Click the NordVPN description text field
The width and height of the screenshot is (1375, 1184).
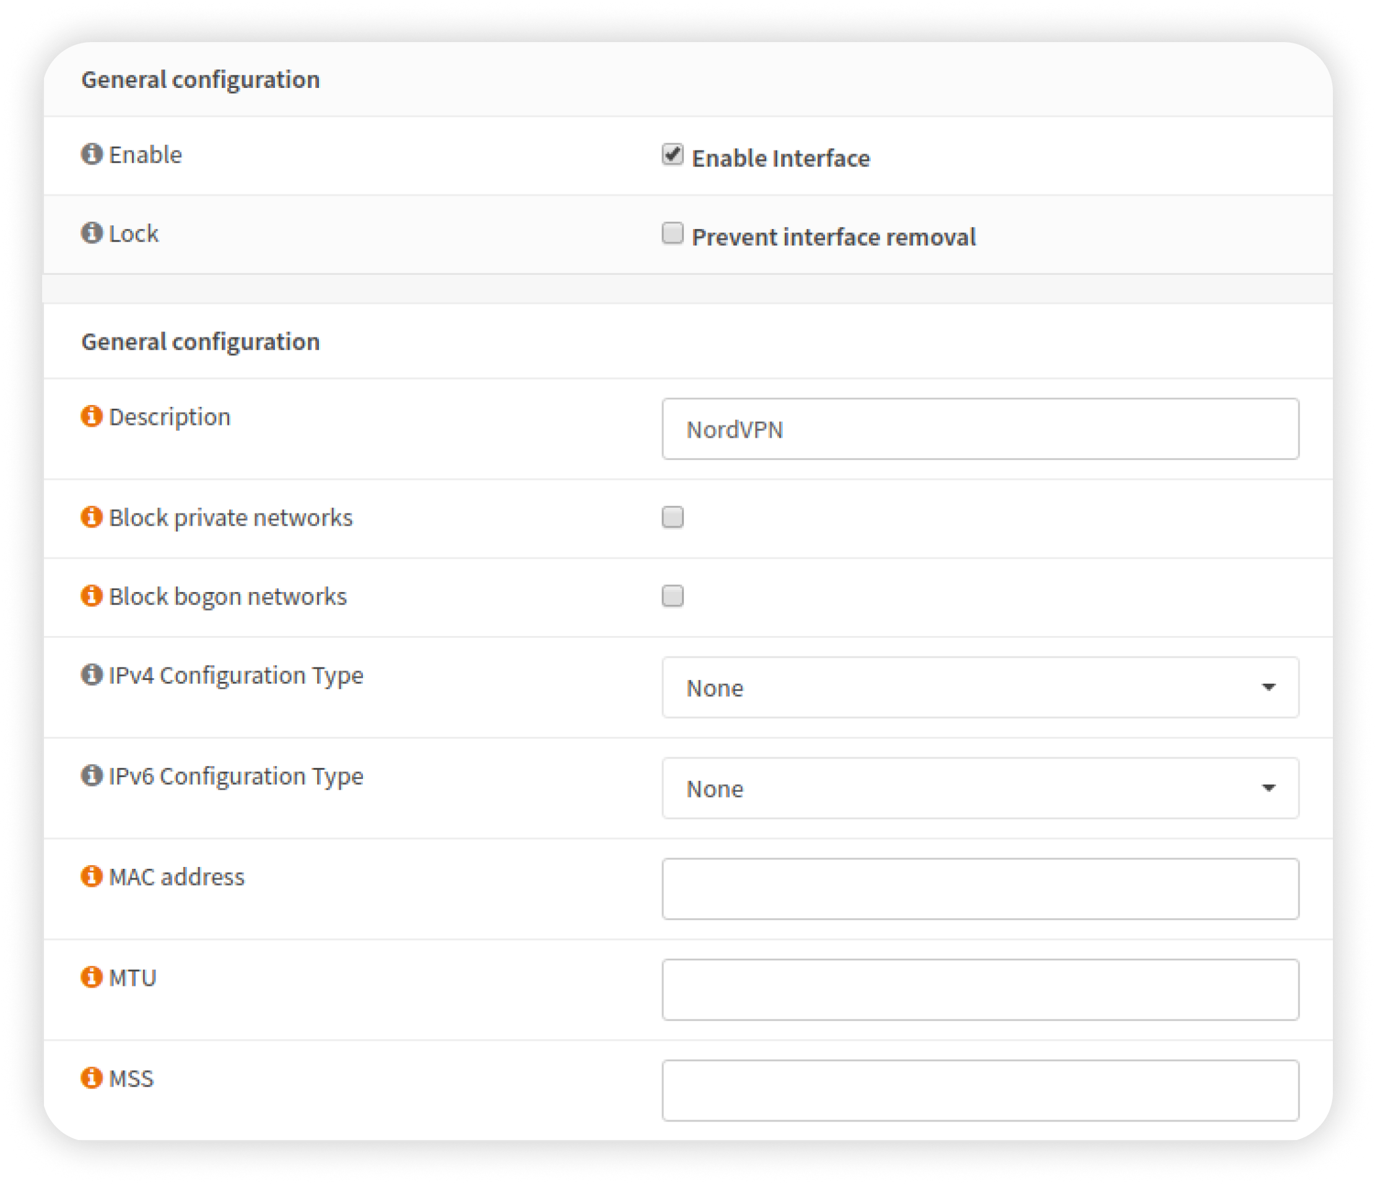coord(979,429)
